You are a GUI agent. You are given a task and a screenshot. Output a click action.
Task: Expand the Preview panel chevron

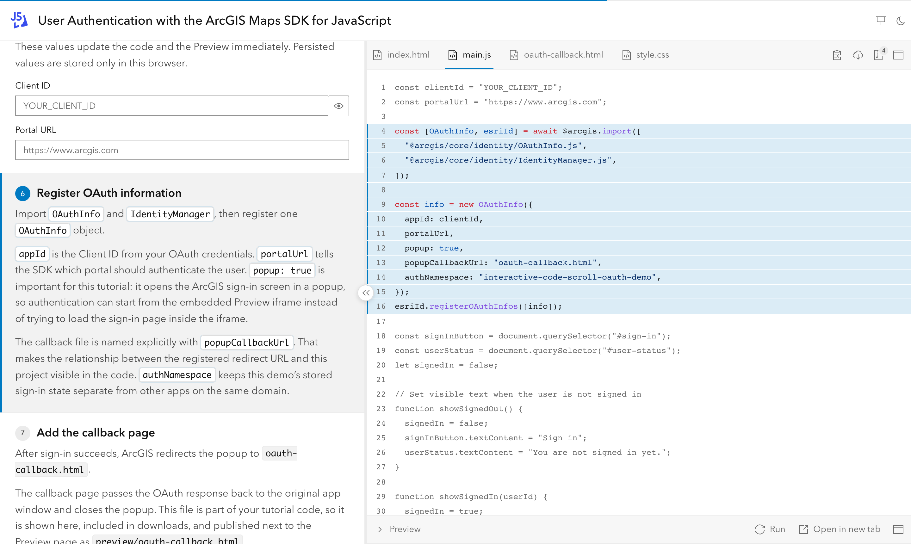(x=380, y=529)
